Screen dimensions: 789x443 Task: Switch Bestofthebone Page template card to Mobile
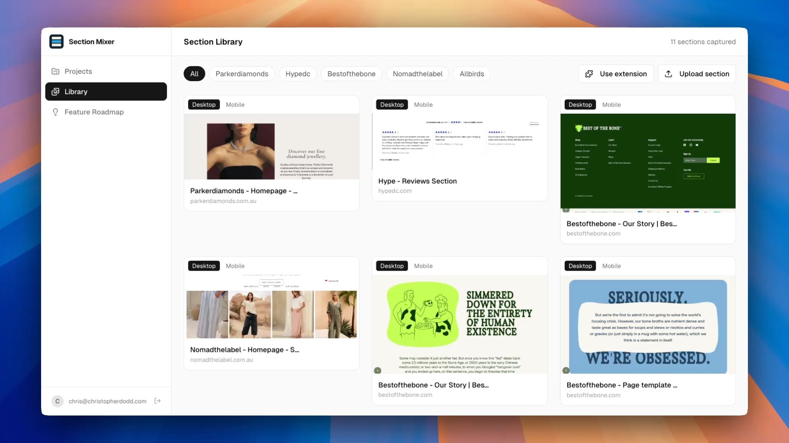(x=611, y=266)
